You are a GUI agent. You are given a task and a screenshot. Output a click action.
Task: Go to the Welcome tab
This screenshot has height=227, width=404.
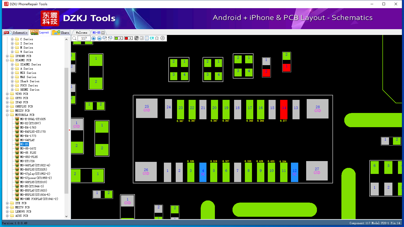click(x=82, y=33)
